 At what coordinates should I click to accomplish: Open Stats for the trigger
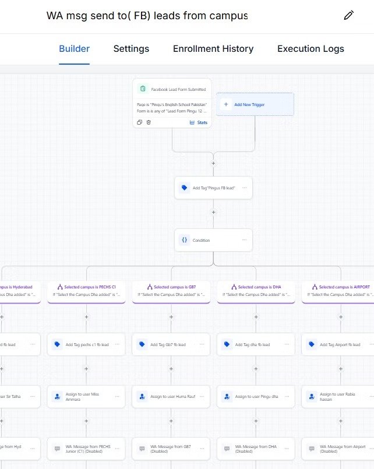pos(199,122)
